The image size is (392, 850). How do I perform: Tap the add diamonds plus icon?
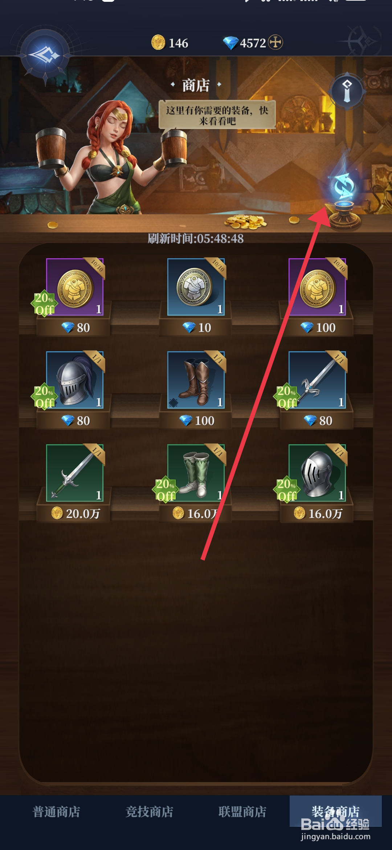pos(275,42)
